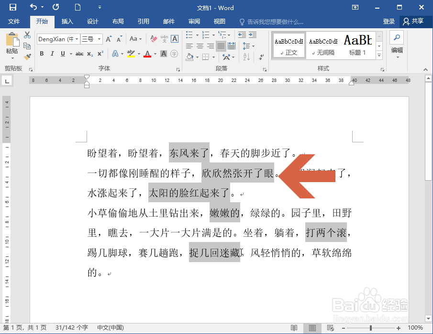Apply bullet list
Viewport: 433px width, 334px height.
189,35
